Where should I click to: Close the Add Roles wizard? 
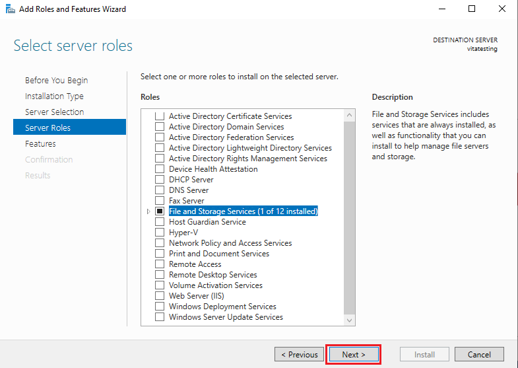502,9
